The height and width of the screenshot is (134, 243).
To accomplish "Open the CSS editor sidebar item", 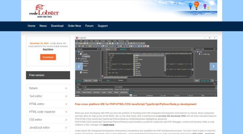I will click(48, 120).
